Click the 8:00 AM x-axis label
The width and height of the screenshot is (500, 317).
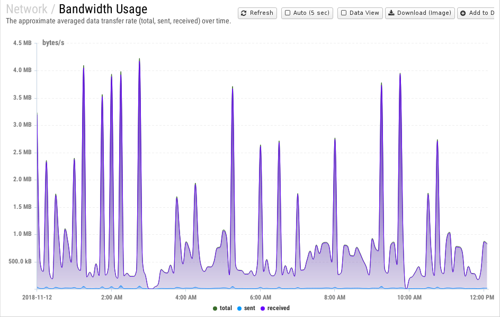tap(335, 297)
